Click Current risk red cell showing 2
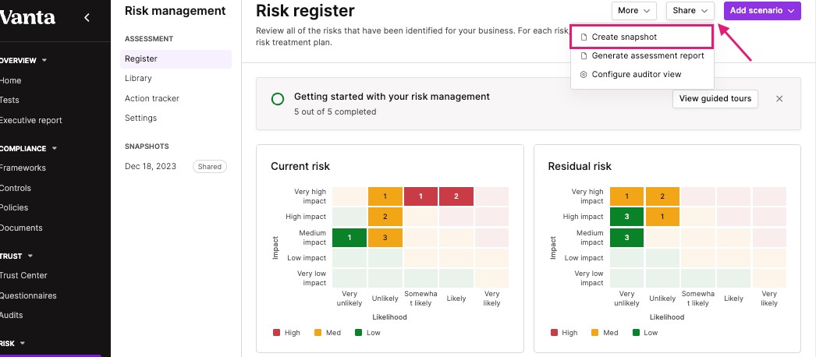The height and width of the screenshot is (357, 816). pyautogui.click(x=456, y=196)
